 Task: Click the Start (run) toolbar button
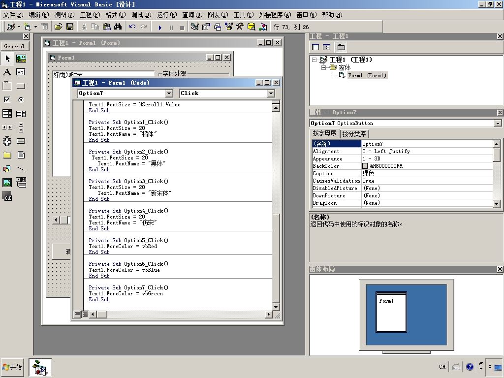160,27
